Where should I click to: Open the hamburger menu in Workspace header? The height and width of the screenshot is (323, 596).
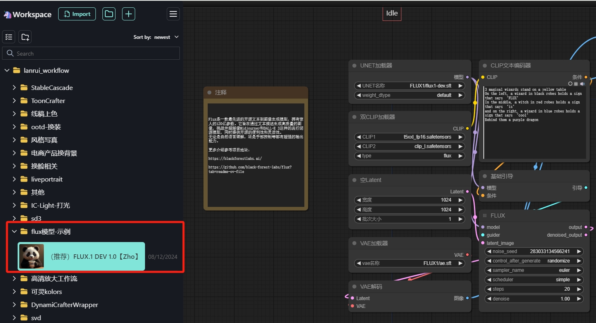173,14
